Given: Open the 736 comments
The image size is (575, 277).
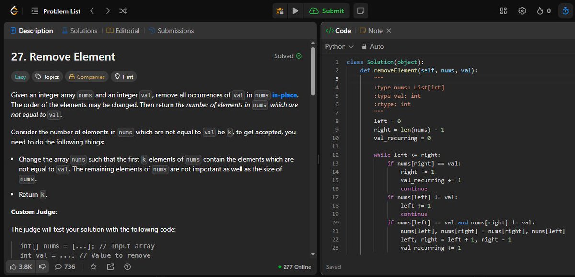Looking at the screenshot, I should [x=65, y=266].
